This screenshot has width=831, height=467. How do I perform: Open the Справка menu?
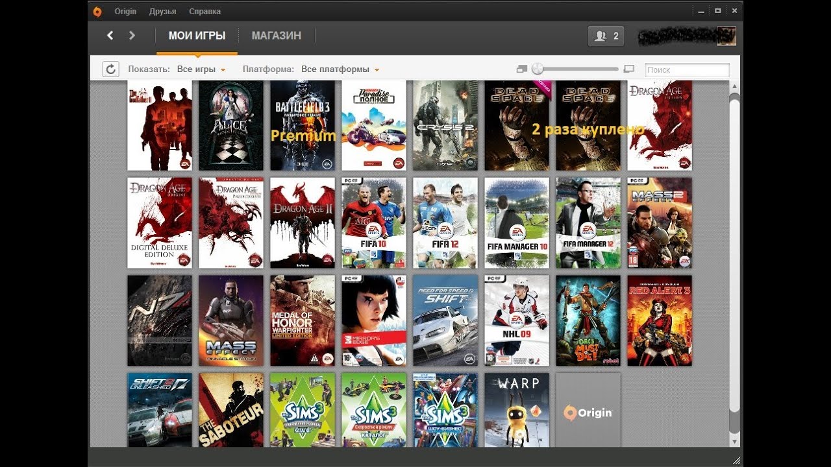(205, 12)
